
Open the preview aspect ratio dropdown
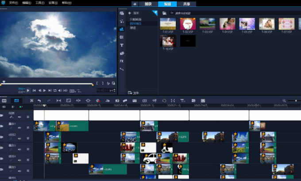[72, 91]
